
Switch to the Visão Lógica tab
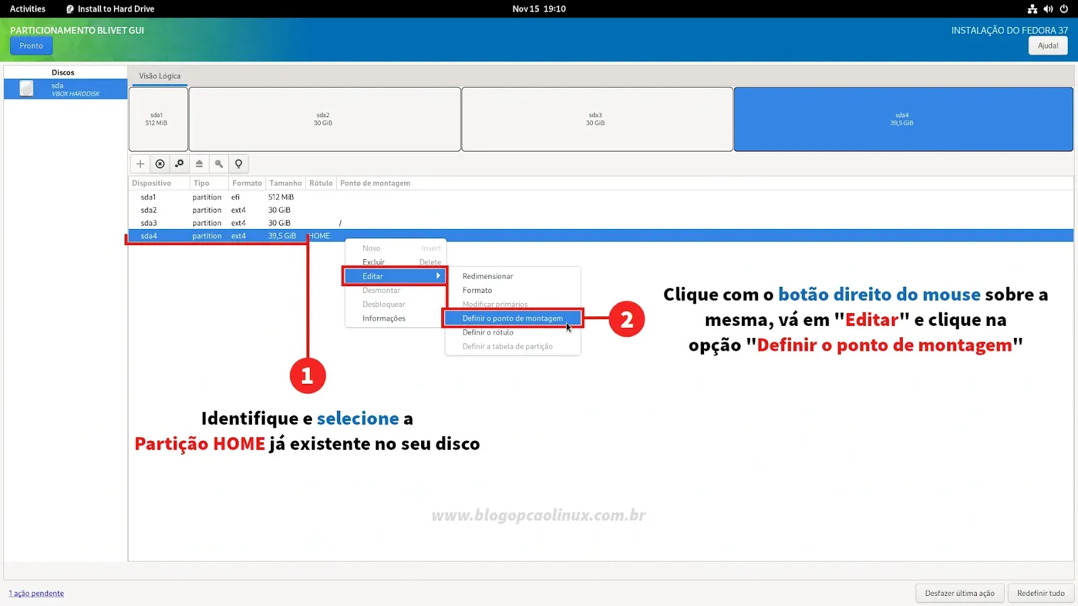pos(160,76)
